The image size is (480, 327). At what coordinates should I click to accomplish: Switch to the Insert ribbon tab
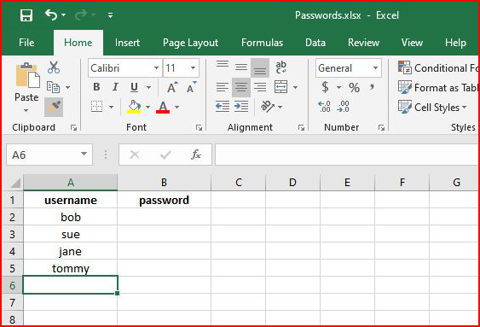pos(127,43)
